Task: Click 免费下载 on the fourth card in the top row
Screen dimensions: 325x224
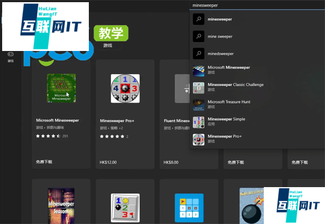Action: 236,162
